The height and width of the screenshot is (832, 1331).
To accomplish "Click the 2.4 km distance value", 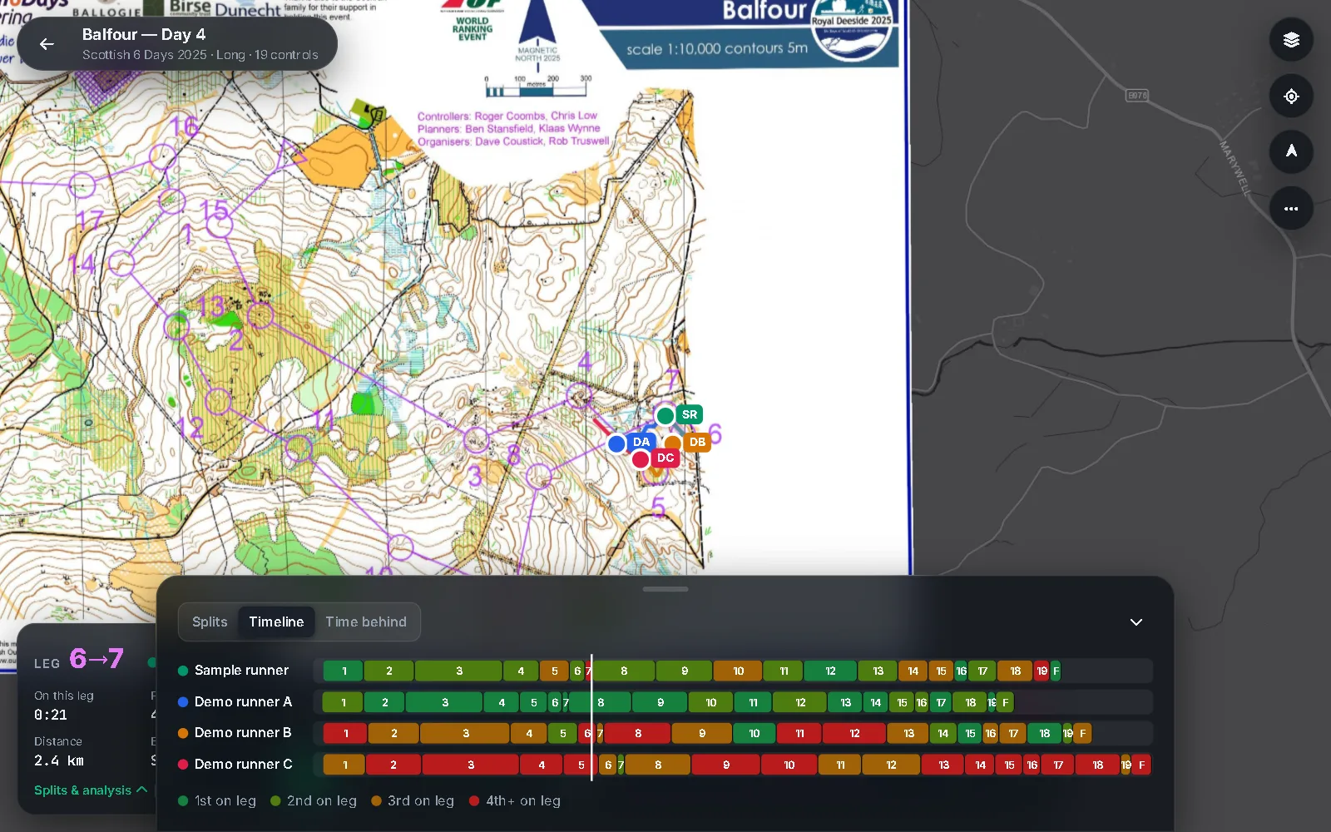I will tap(58, 760).
